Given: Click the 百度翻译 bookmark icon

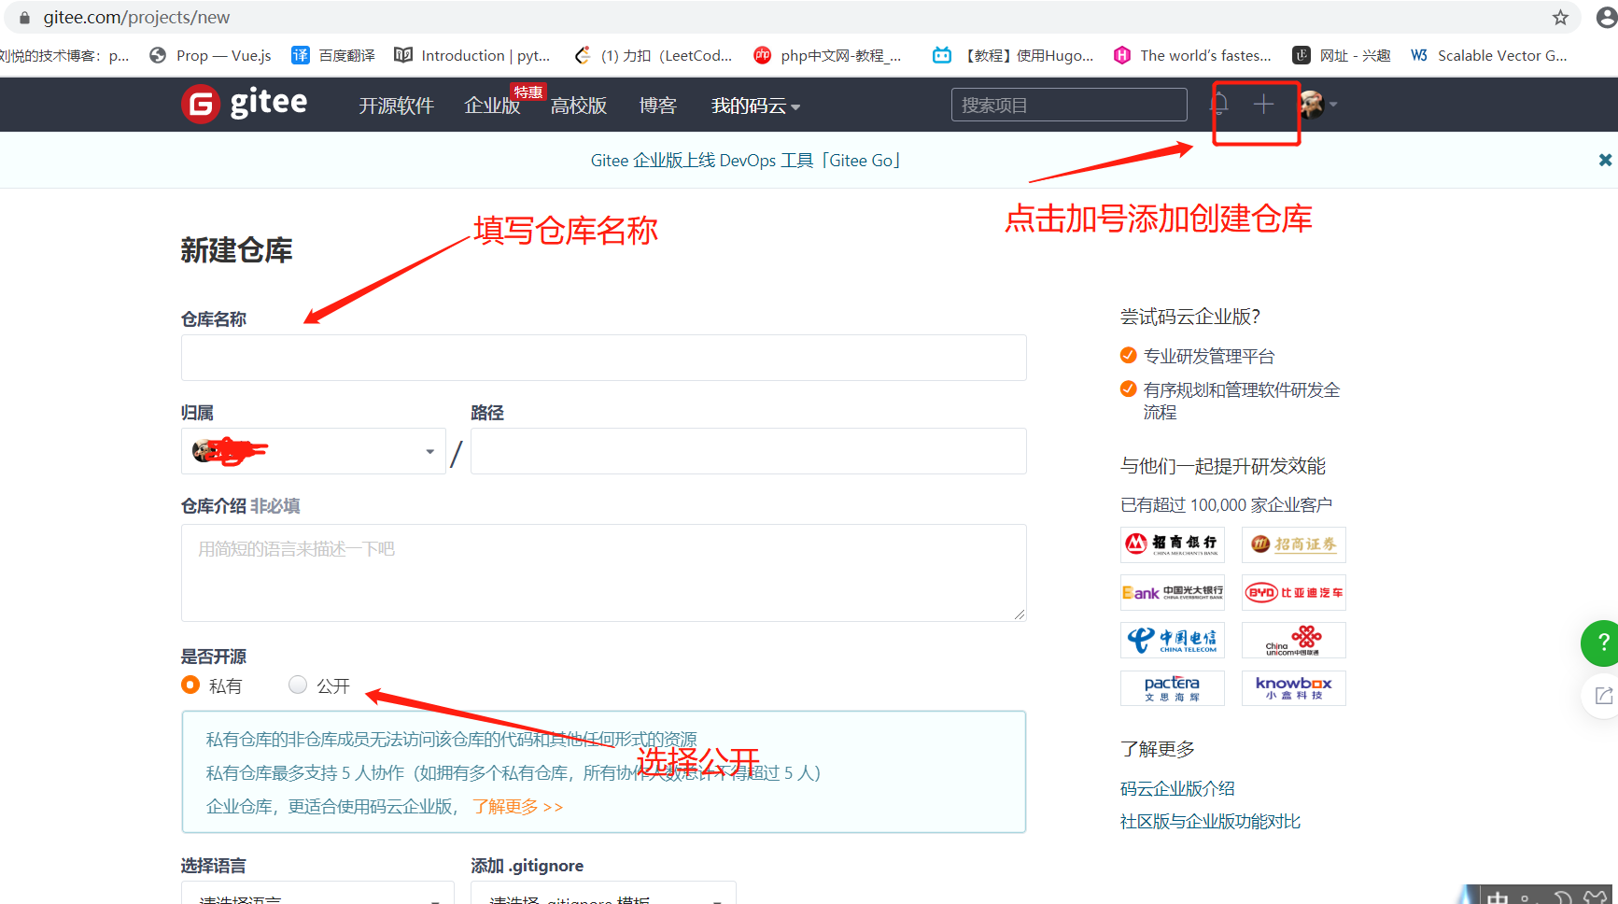Looking at the screenshot, I should click(301, 55).
